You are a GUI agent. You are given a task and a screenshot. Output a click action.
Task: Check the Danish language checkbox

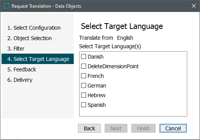[x=83, y=57]
